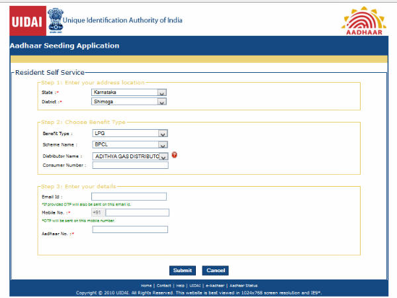Click the help icon beside Distributor Name
The height and width of the screenshot is (298, 397).
click(175, 155)
